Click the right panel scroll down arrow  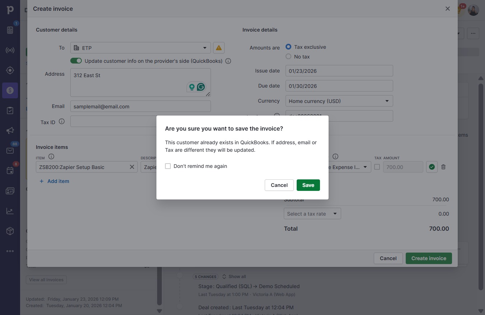click(x=481, y=311)
